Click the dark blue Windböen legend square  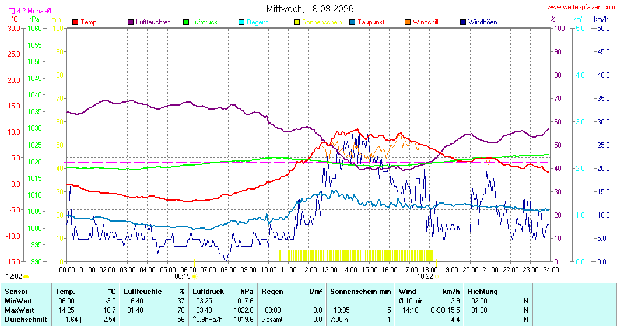(x=463, y=22)
